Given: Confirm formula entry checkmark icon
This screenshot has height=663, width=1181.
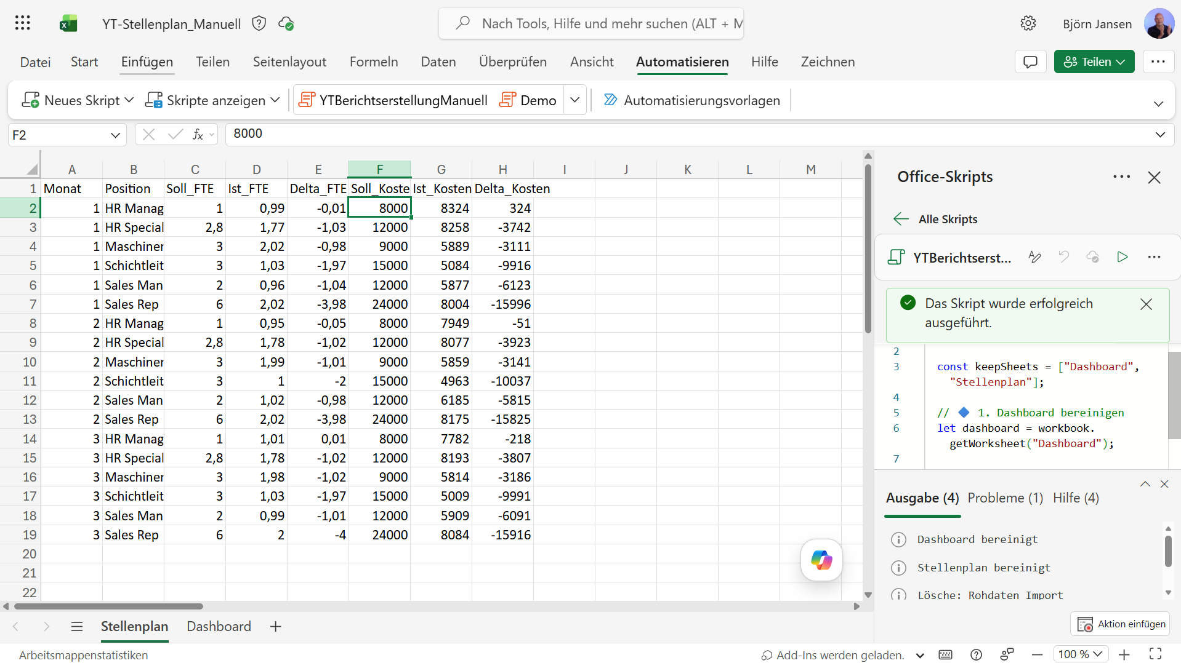Looking at the screenshot, I should point(175,135).
